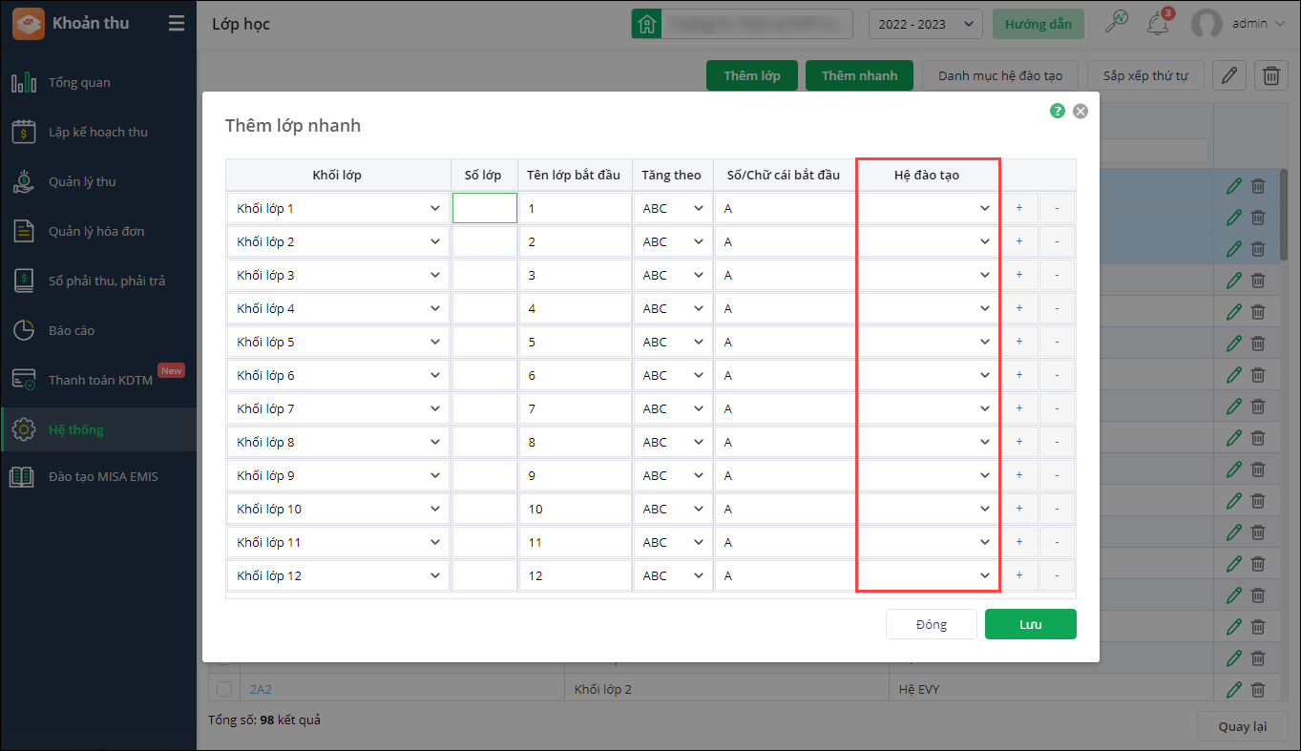Click the minus button on Khối lớp 10 row
Screen dimensions: 1301x751
coord(1057,509)
